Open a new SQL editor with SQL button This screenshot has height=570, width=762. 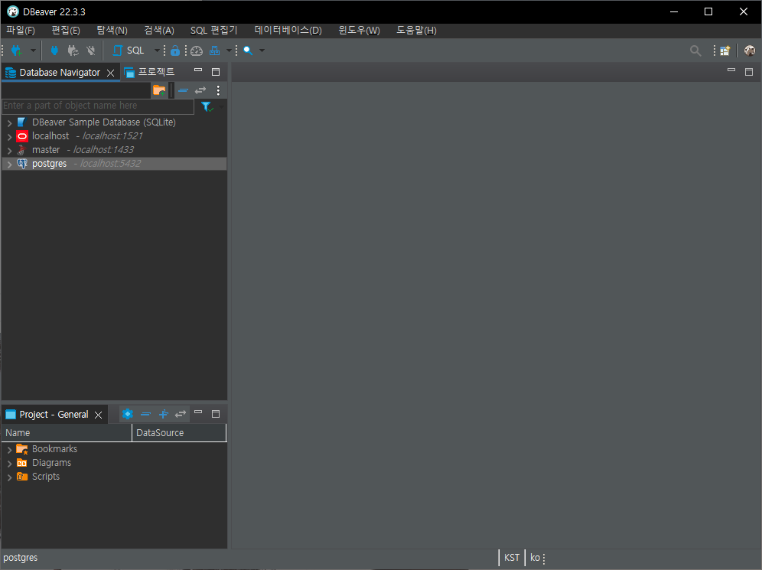click(129, 50)
